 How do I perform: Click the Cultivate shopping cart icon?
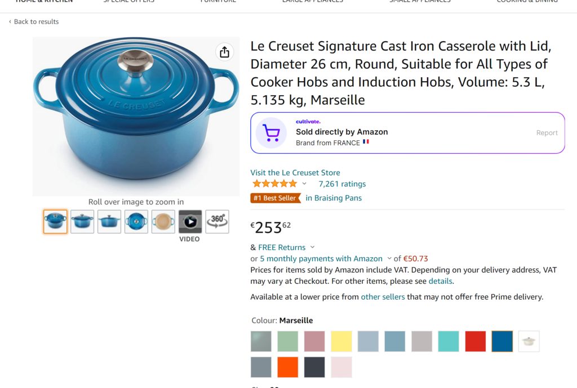(271, 133)
